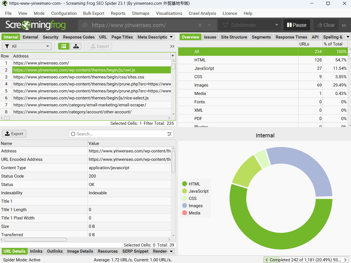
Task: Switch to list view icon
Action: coord(64,46)
